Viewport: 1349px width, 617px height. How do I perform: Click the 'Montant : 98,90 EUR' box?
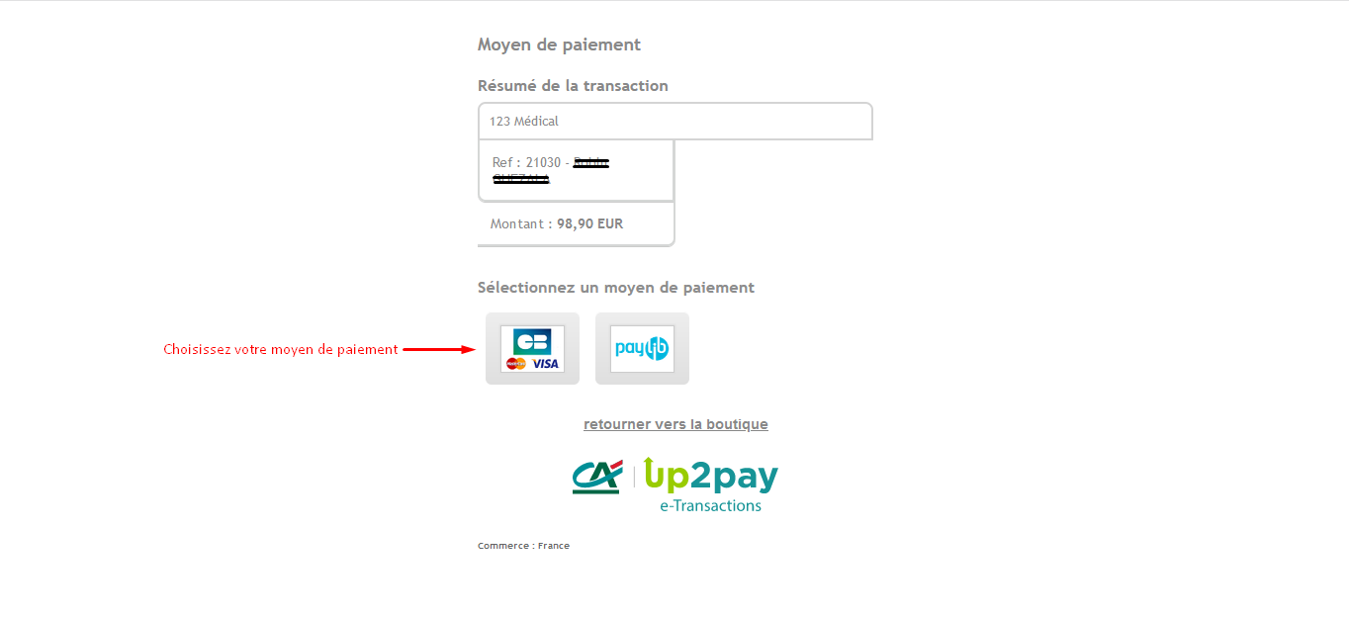coord(576,223)
